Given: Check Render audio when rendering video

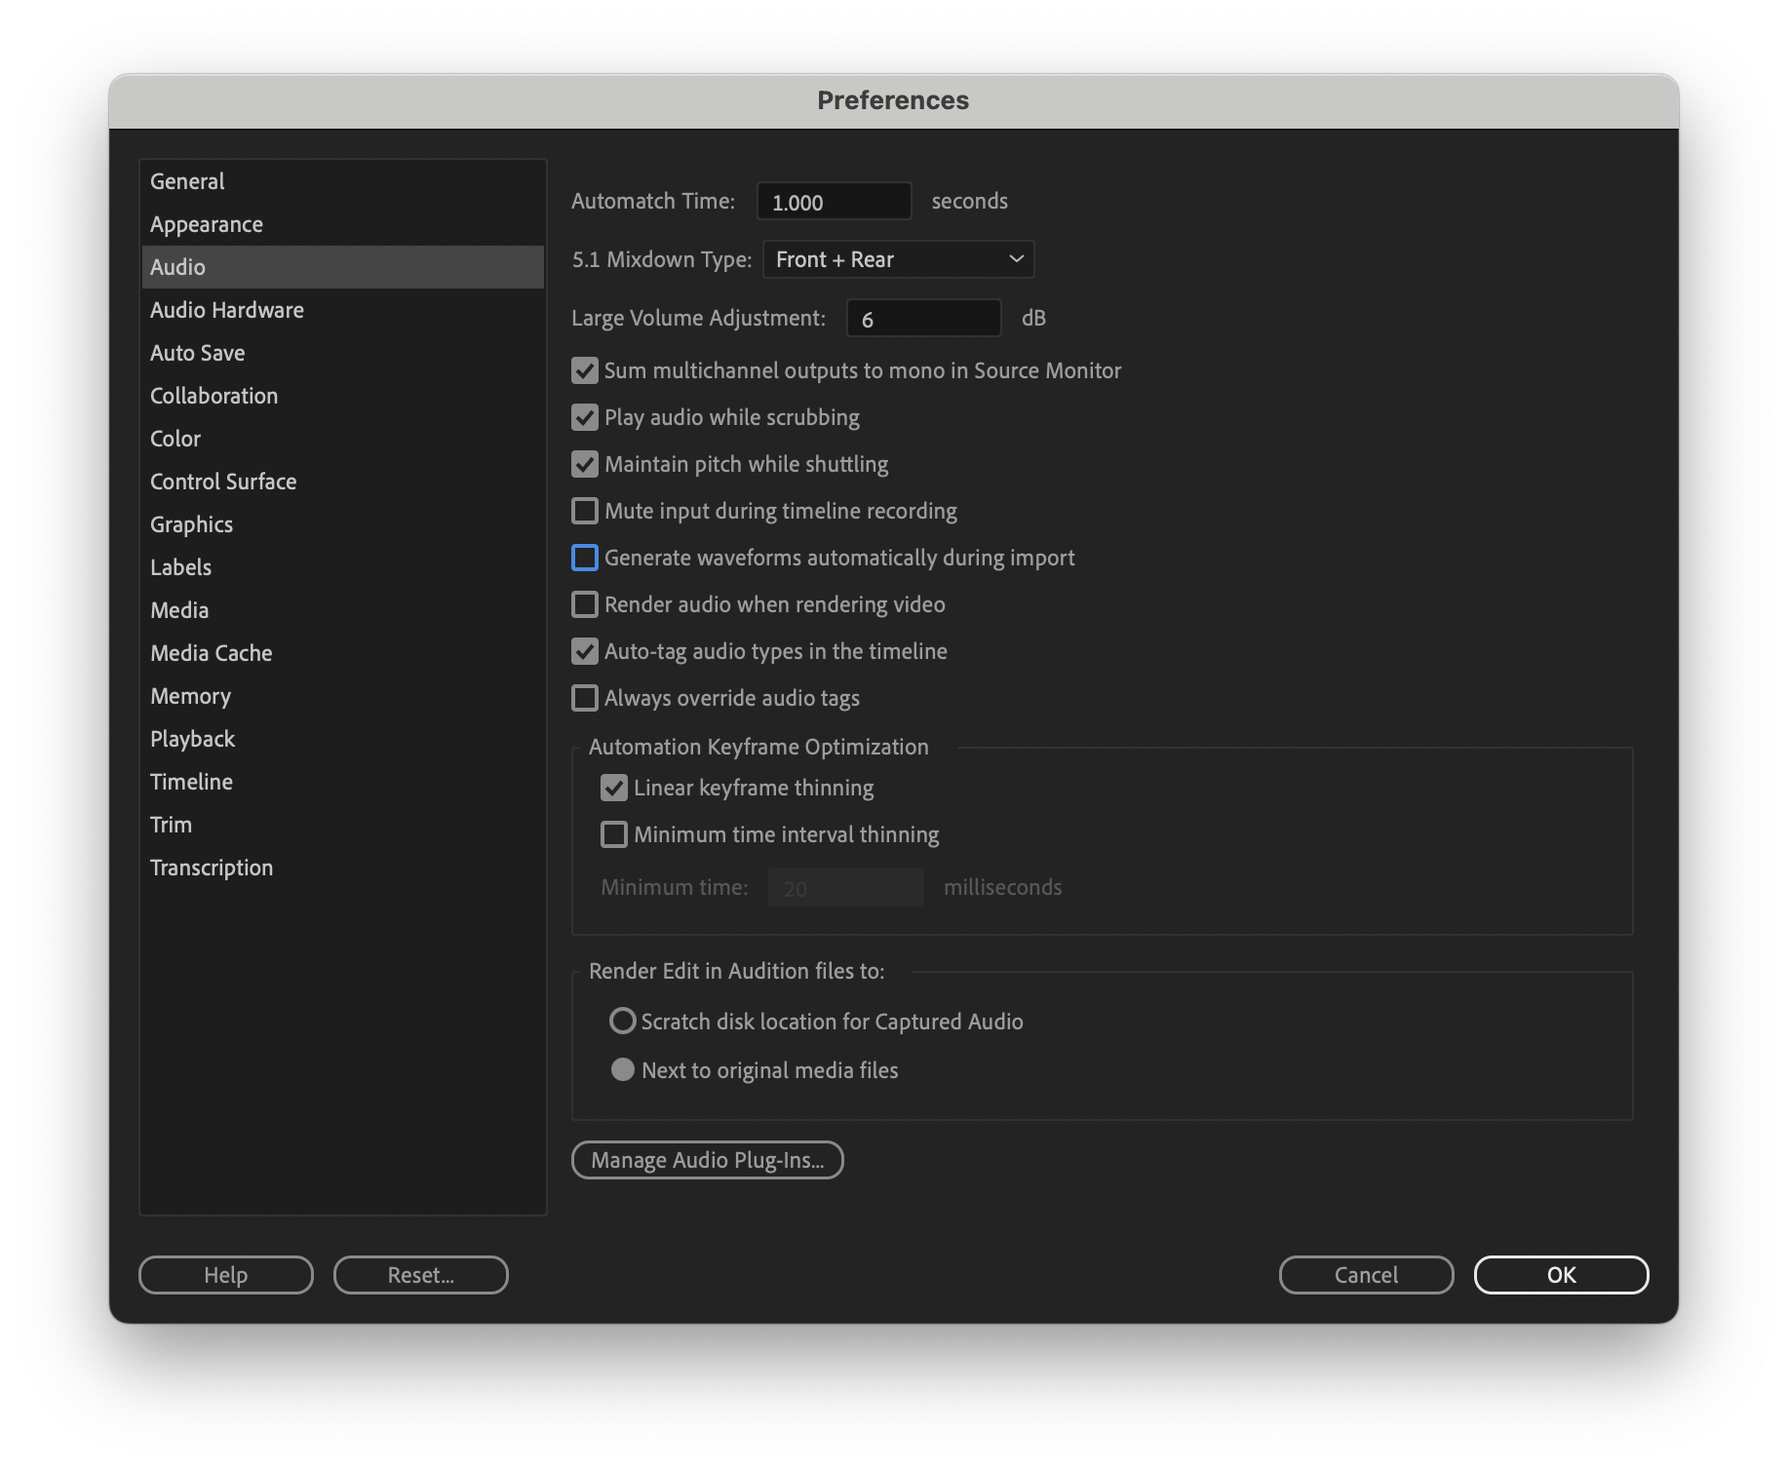Looking at the screenshot, I should pyautogui.click(x=585, y=604).
